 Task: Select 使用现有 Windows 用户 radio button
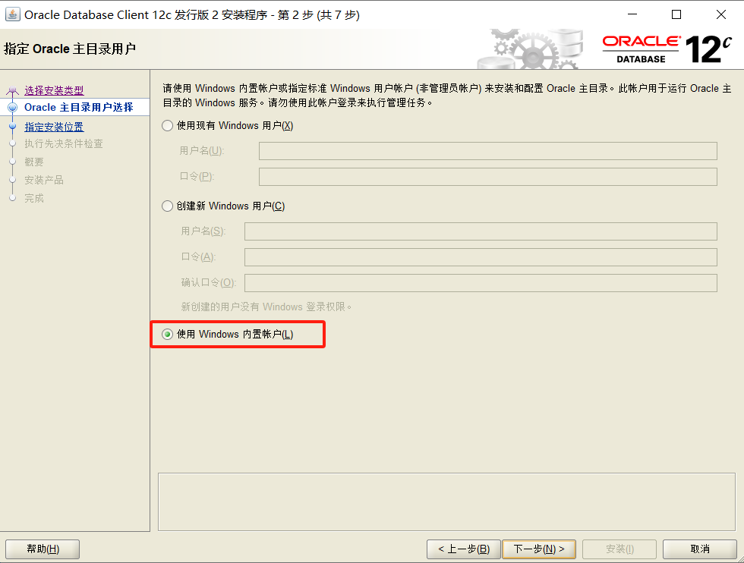167,126
